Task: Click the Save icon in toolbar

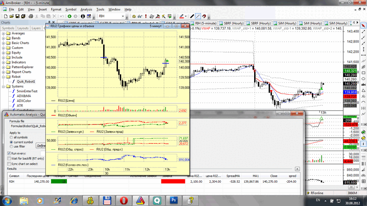Action: [x=17, y=16]
